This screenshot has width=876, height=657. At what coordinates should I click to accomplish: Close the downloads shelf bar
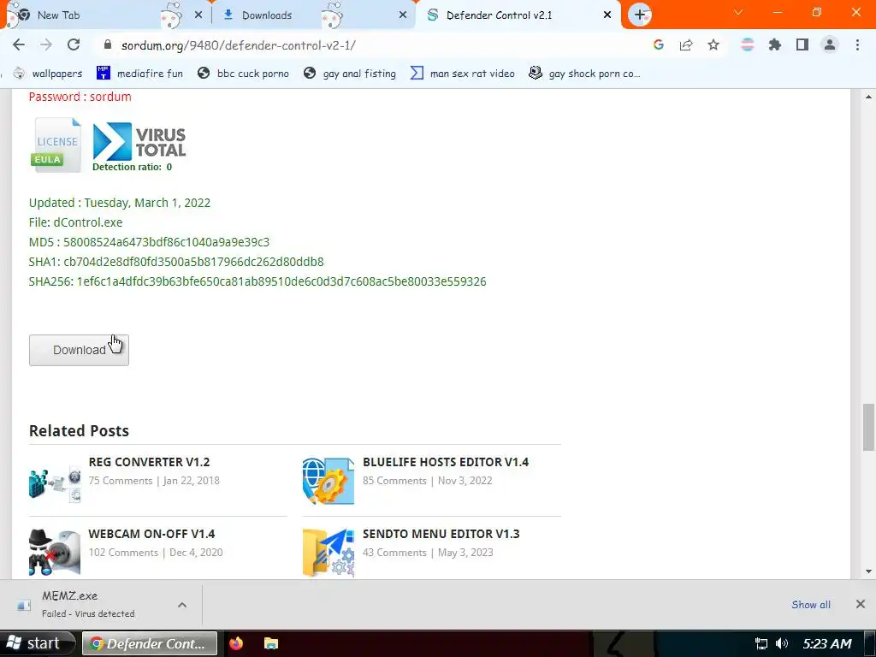861,604
